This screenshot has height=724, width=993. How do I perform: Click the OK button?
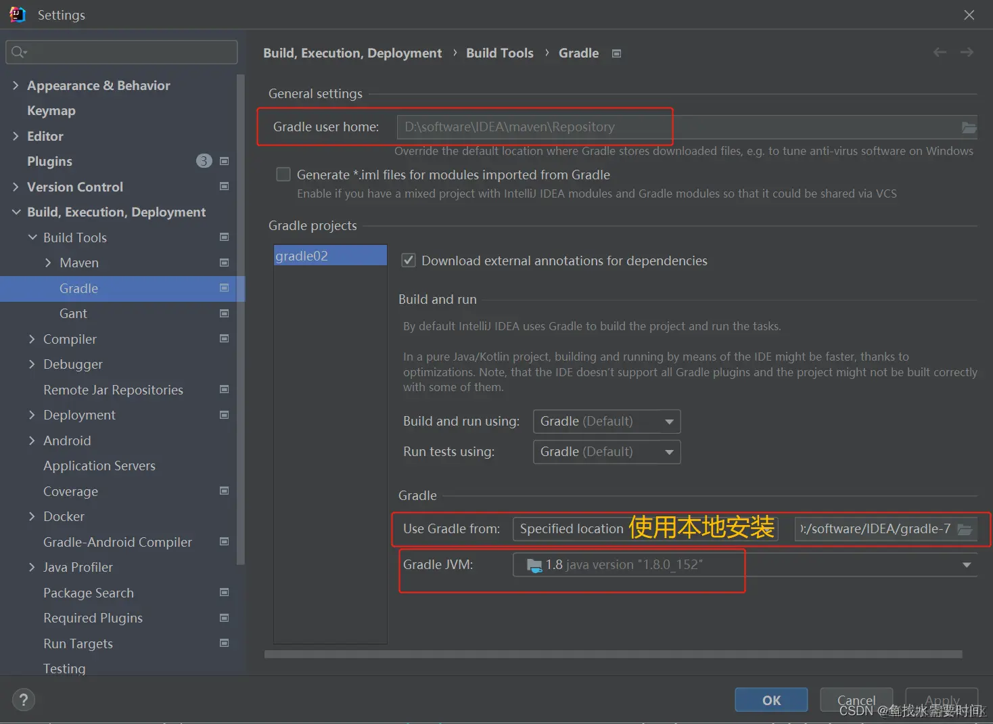(x=771, y=700)
